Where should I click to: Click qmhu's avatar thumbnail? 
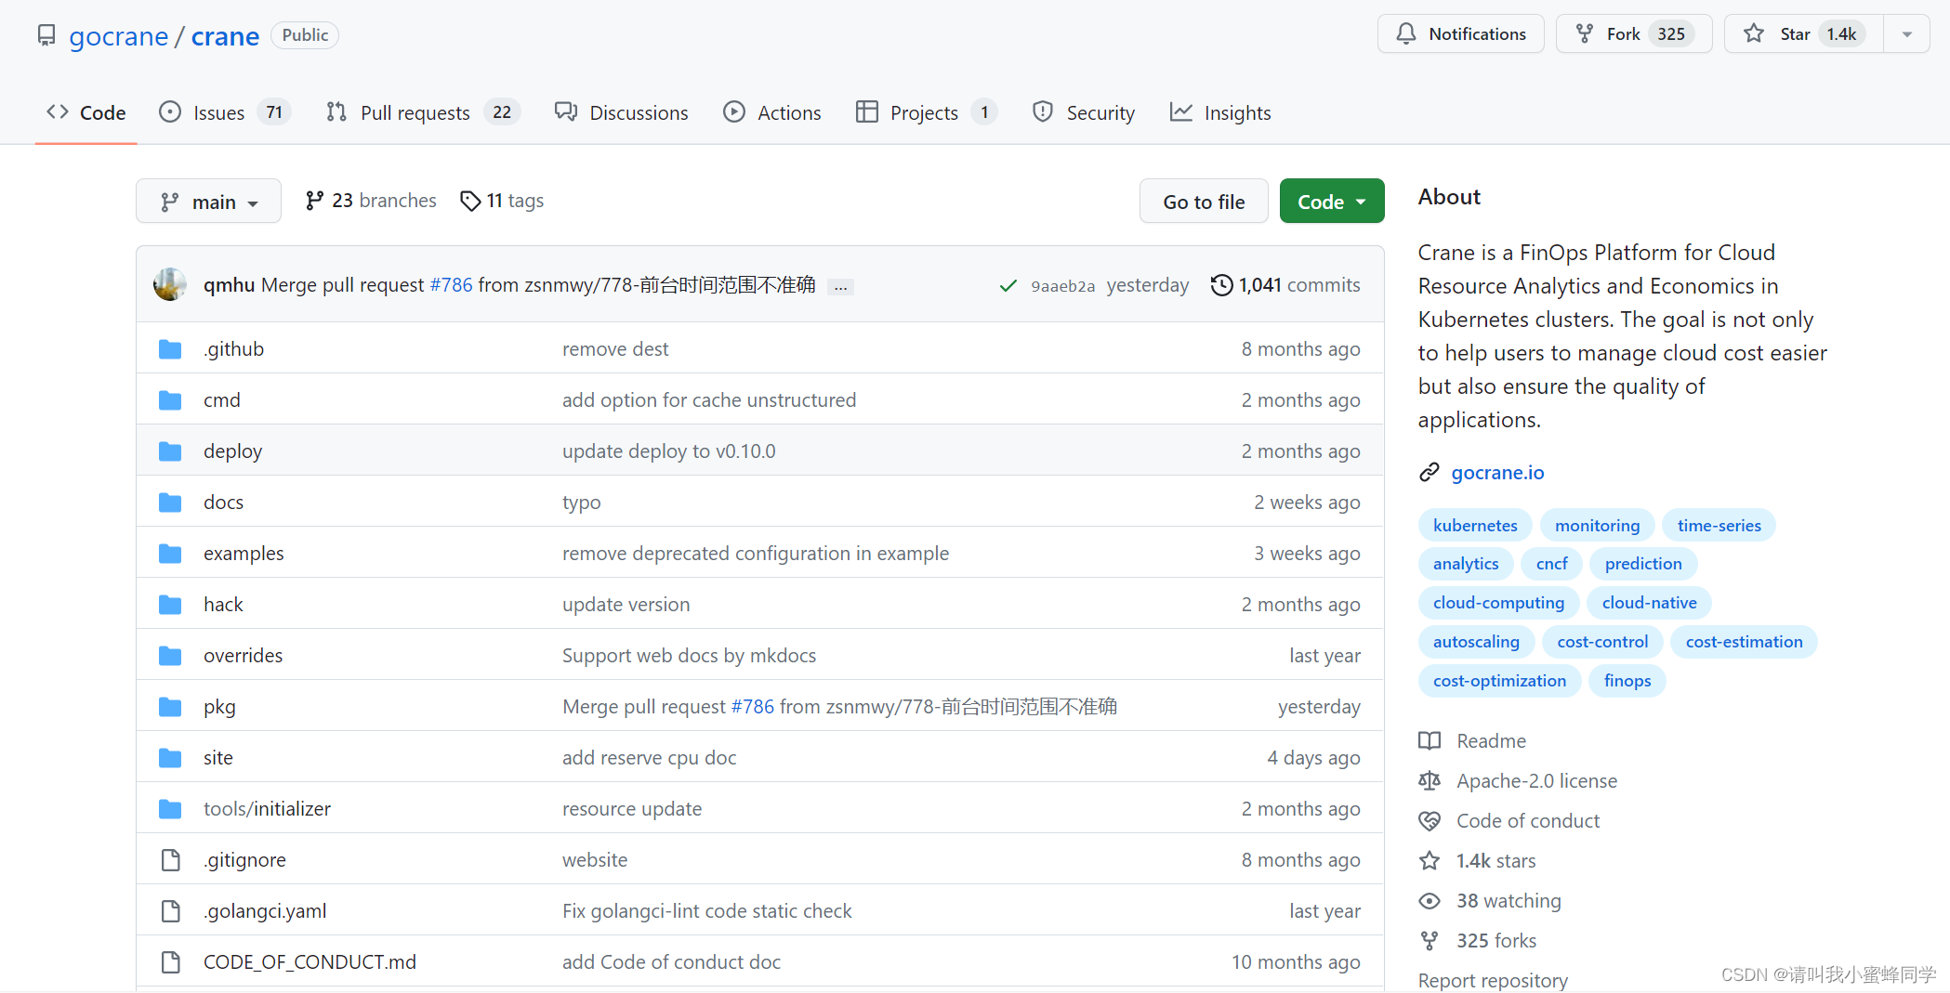coord(170,284)
